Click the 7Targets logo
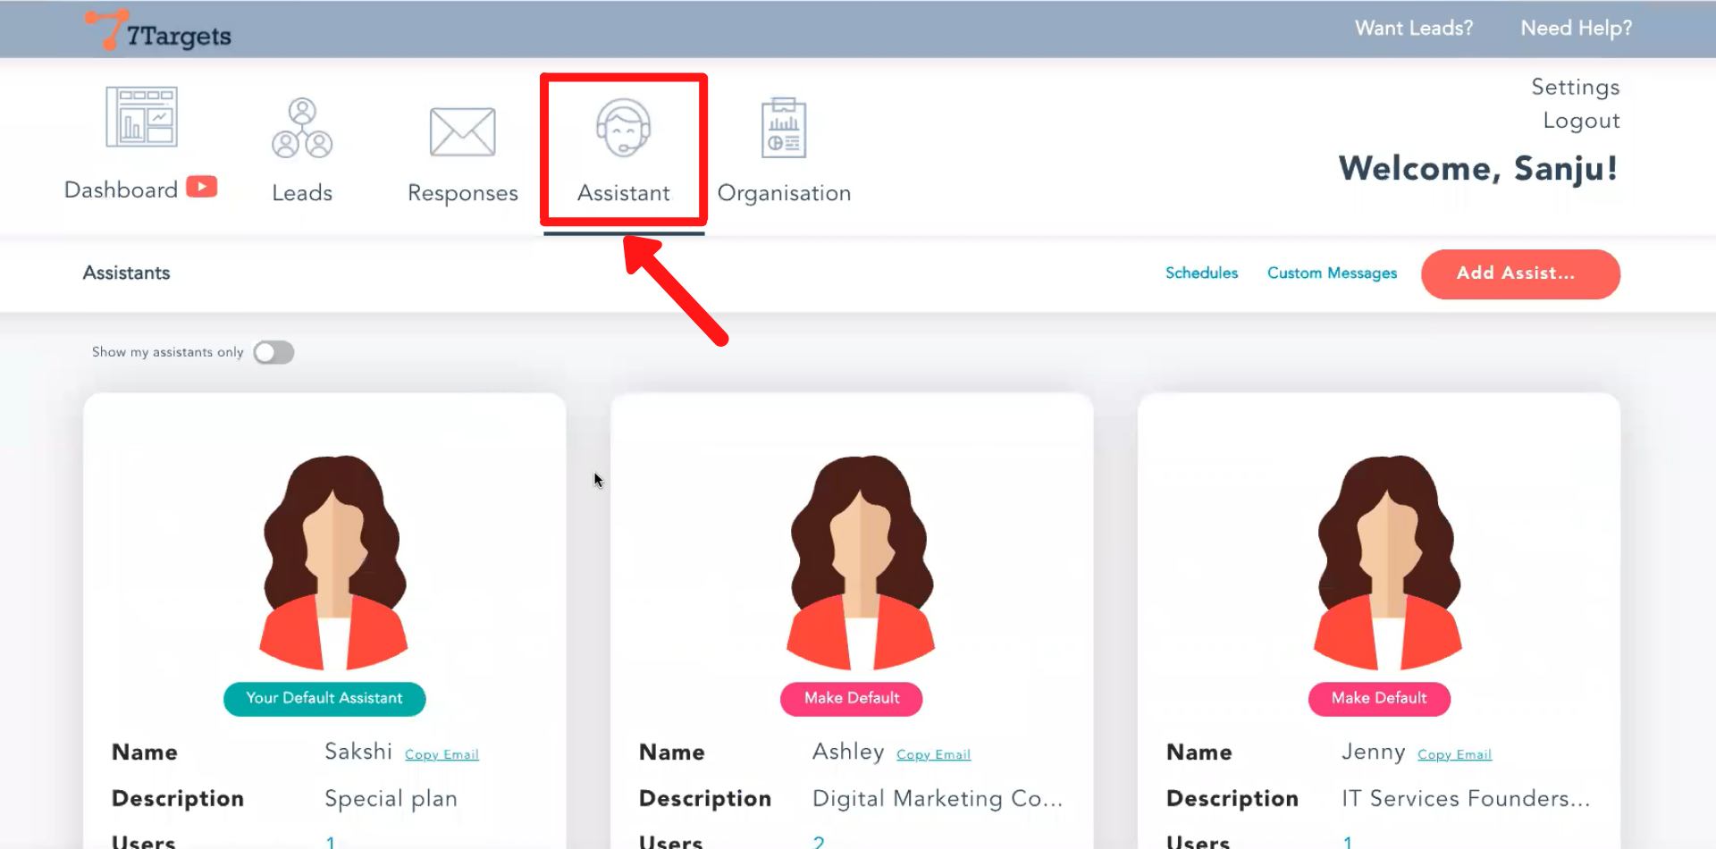This screenshot has height=849, width=1716. 159,31
